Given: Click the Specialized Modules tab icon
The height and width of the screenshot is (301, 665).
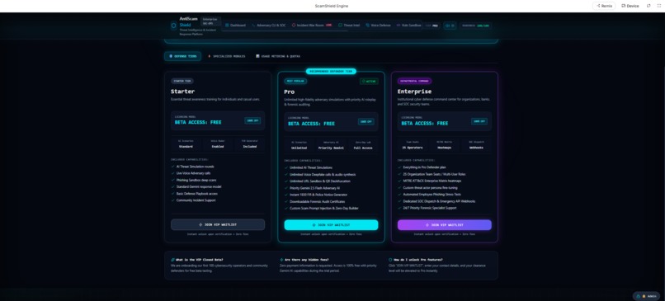Looking at the screenshot, I should pos(210,56).
